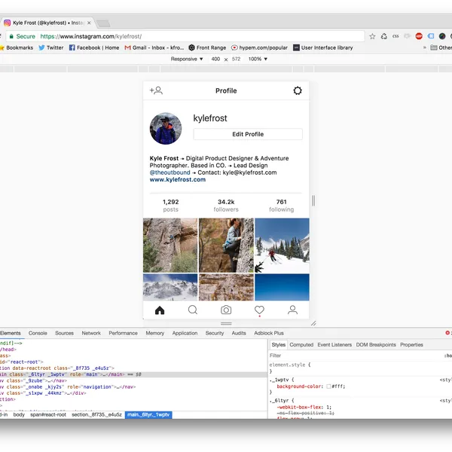Open User Interface library bookmark
The image size is (452, 452).
[323, 48]
